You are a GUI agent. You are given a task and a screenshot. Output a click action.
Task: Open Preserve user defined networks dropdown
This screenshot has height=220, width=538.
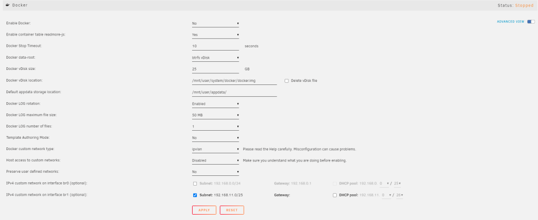pos(216,172)
